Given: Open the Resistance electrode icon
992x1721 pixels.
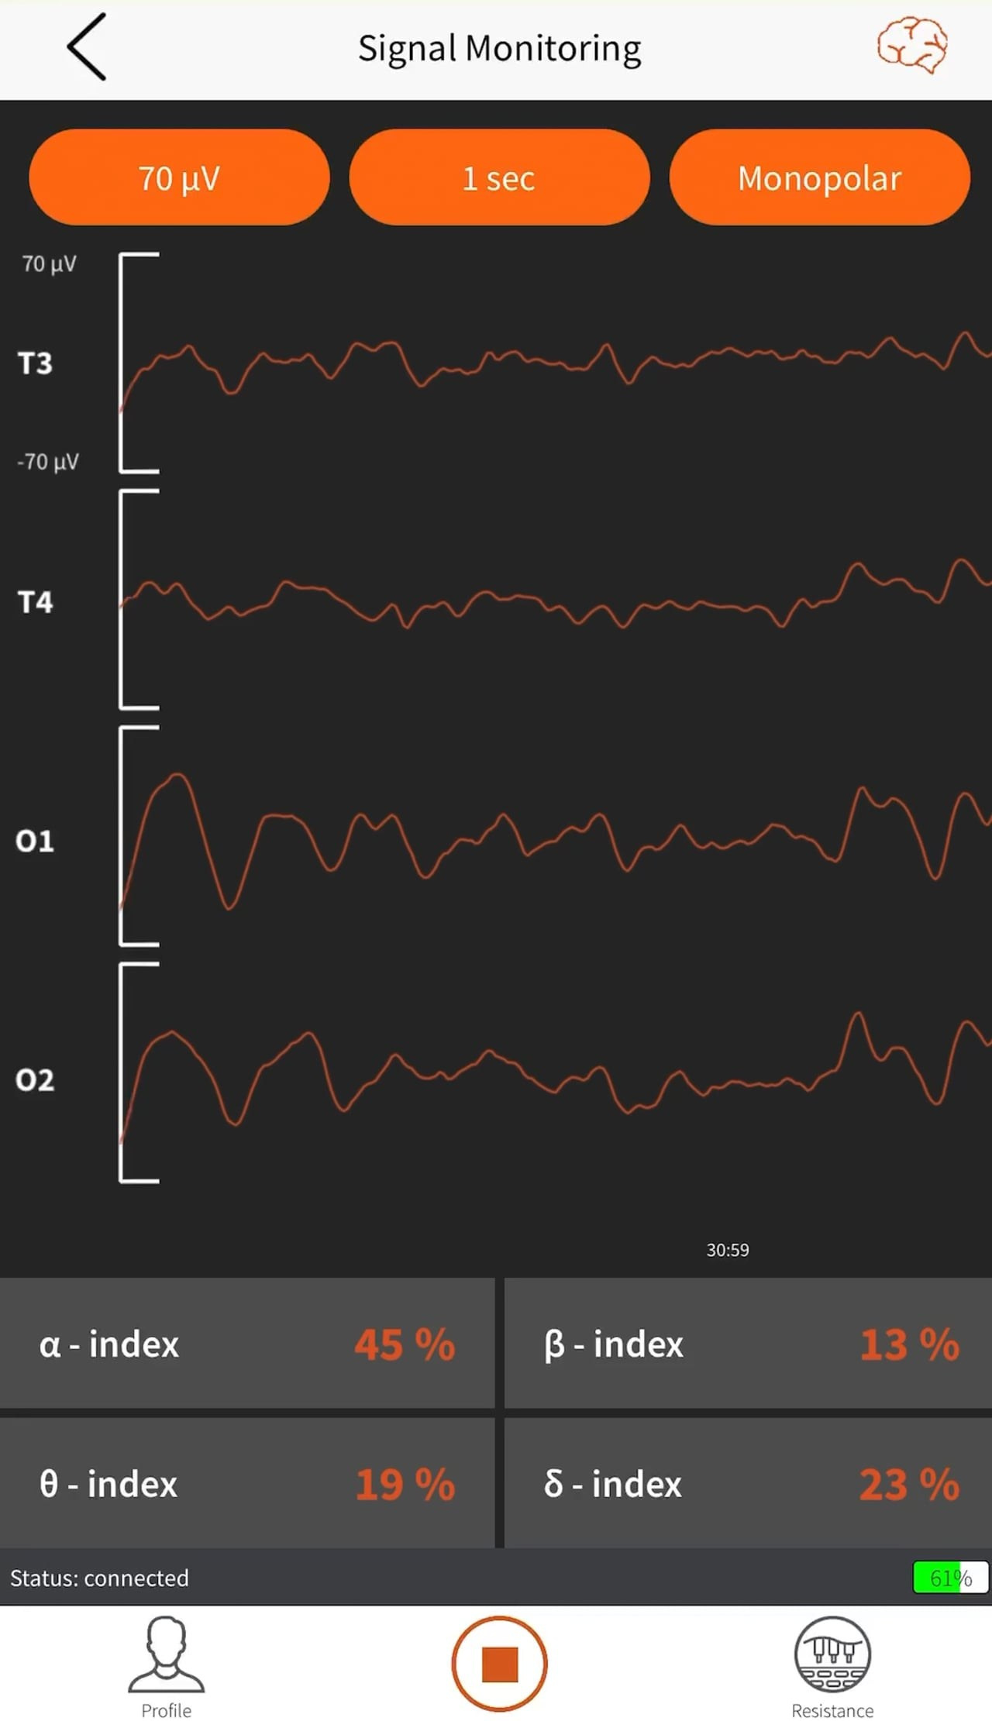Looking at the screenshot, I should coord(832,1657).
